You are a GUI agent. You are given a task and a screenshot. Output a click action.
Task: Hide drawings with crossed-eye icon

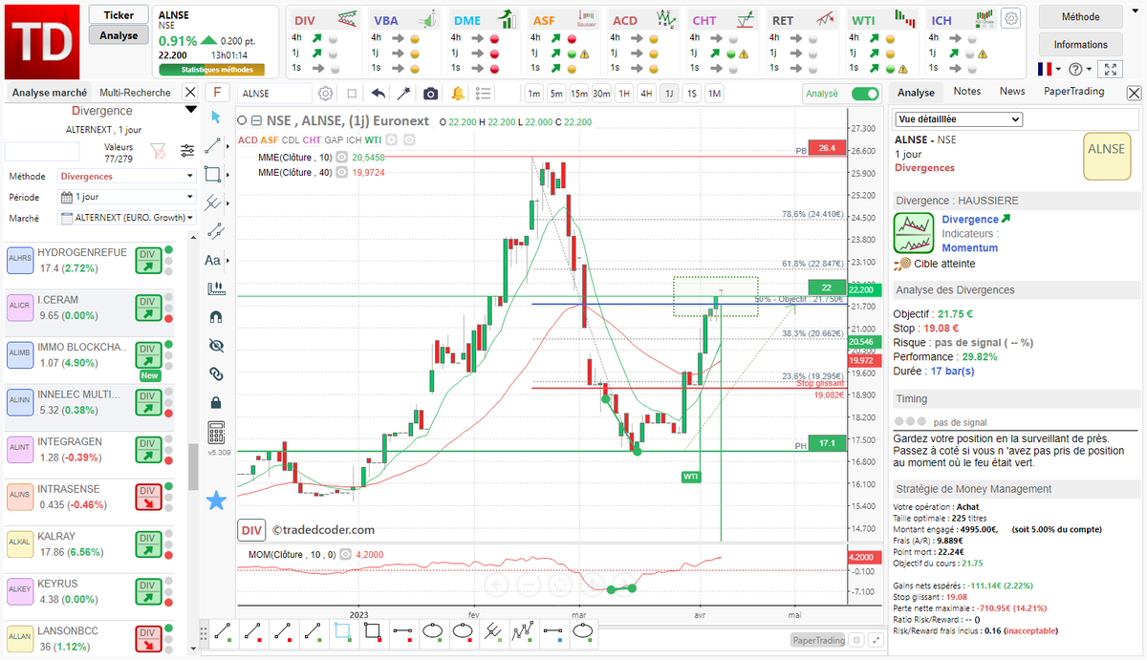click(x=216, y=345)
